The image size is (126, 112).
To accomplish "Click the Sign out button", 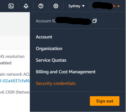I will click(x=105, y=101).
